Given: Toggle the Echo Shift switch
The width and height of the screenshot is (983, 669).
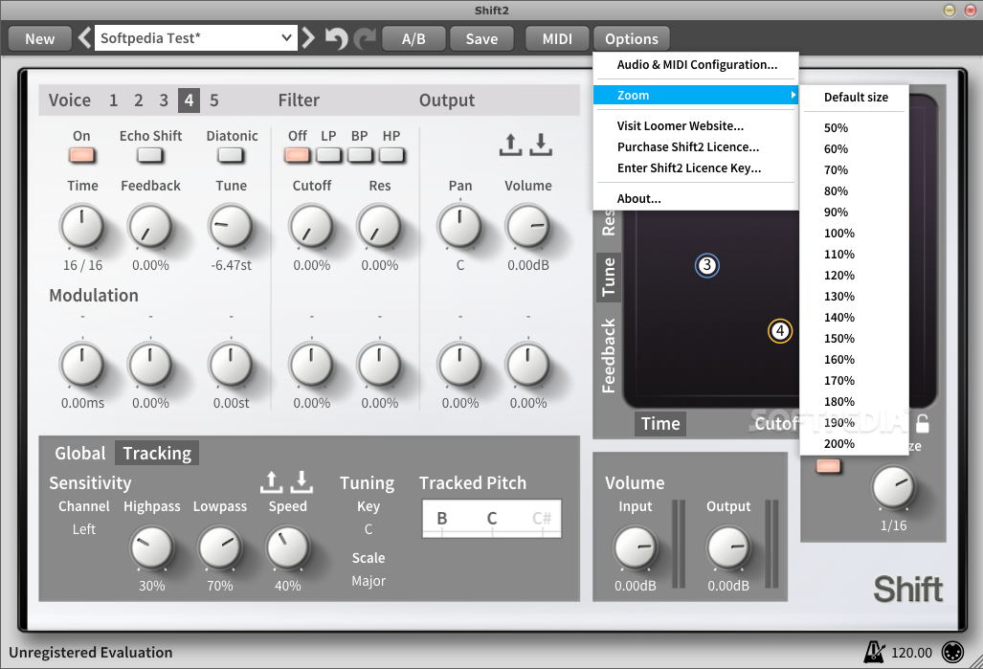Looking at the screenshot, I should click(x=150, y=155).
